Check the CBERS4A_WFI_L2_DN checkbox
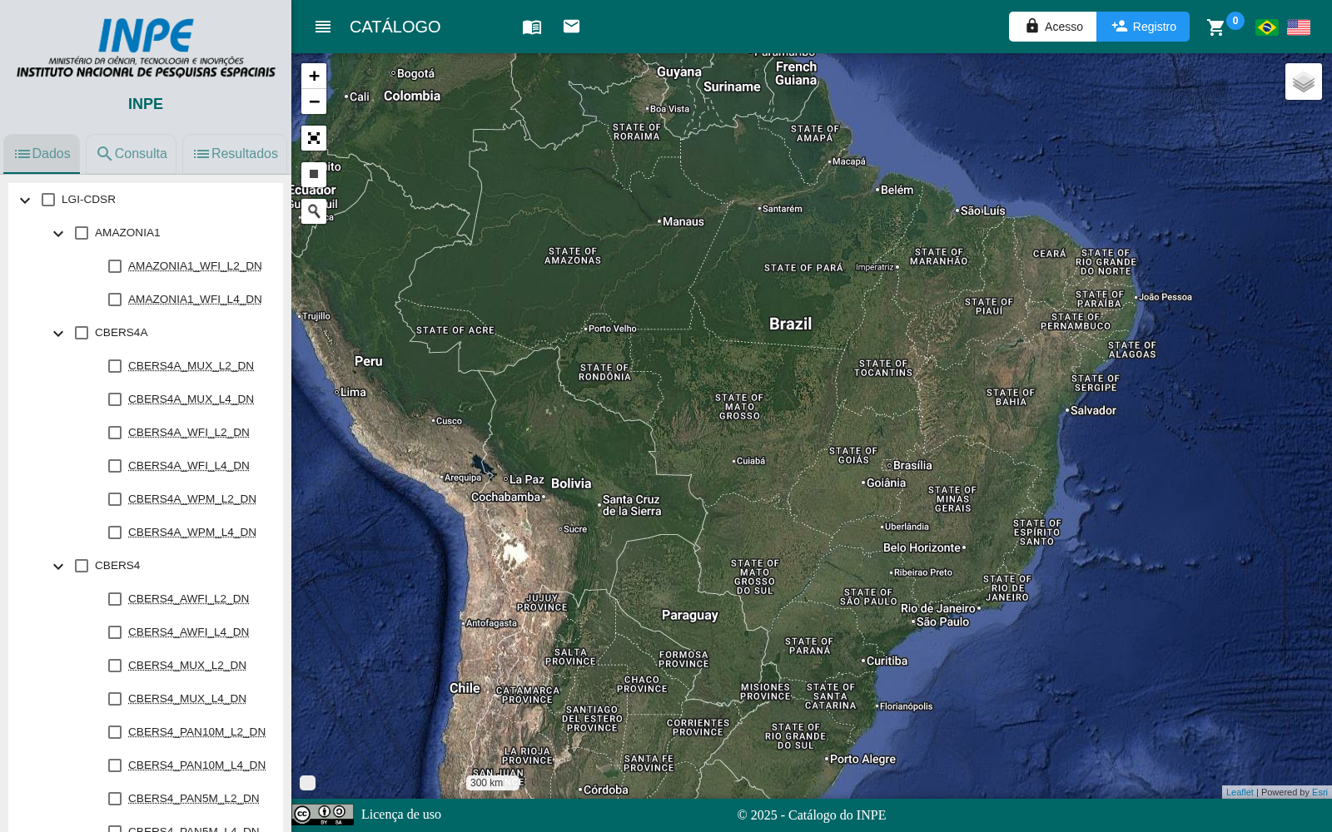This screenshot has width=1332, height=832. [x=115, y=433]
